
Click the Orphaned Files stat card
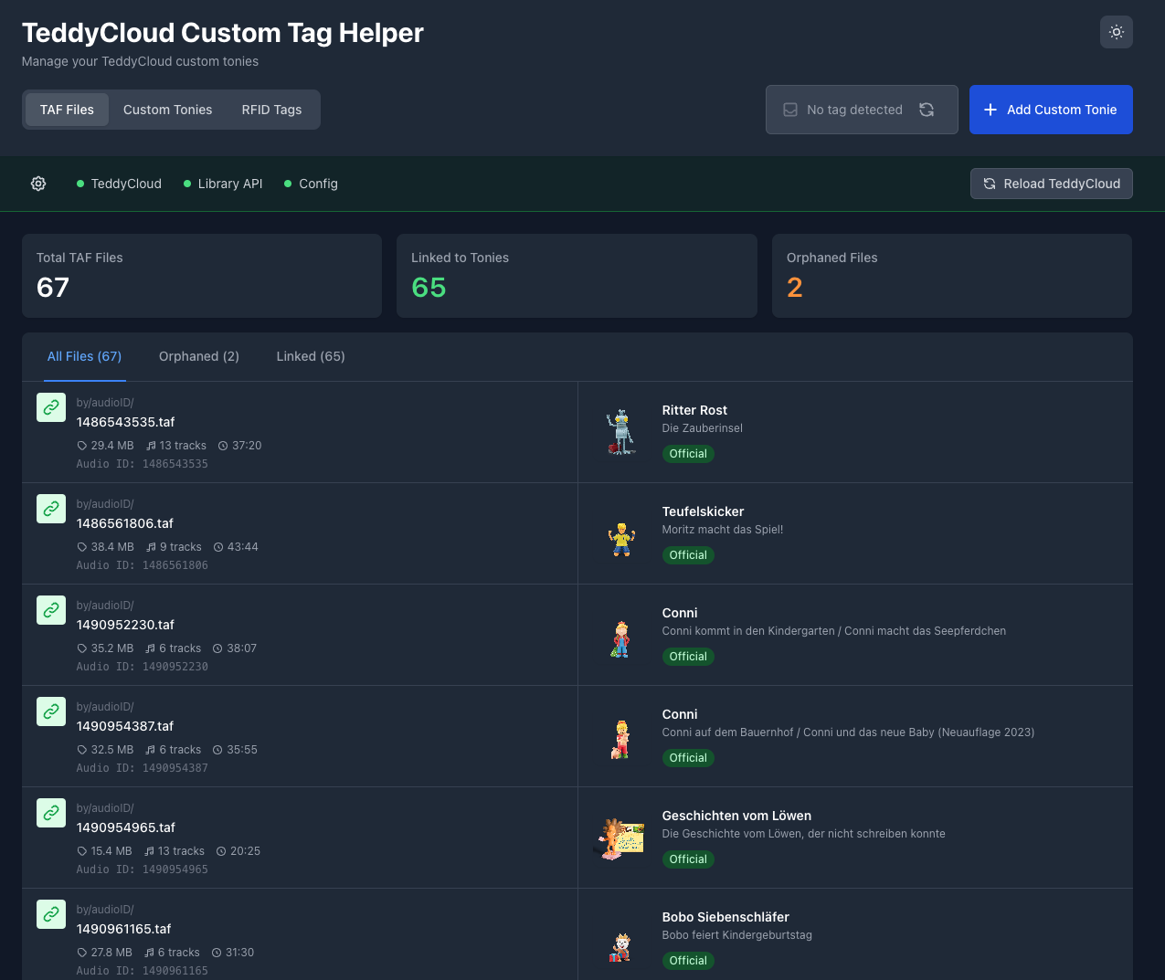click(x=951, y=276)
